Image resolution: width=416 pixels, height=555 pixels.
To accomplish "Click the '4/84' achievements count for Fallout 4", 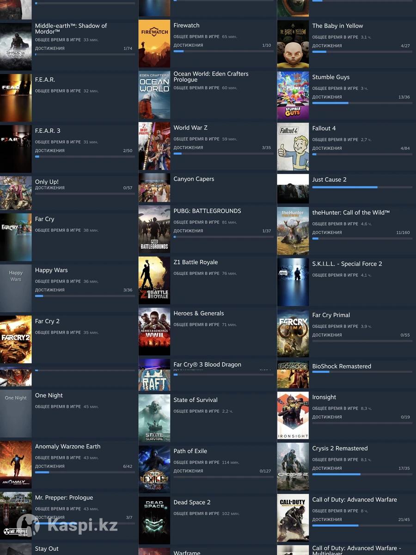I will tap(405, 148).
